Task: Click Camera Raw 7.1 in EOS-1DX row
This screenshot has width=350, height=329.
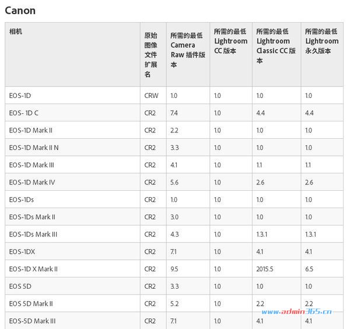Action: pyautogui.click(x=173, y=251)
